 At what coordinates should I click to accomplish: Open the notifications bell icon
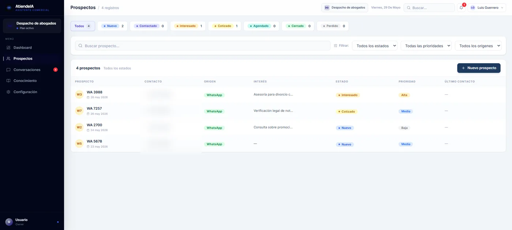(x=461, y=8)
